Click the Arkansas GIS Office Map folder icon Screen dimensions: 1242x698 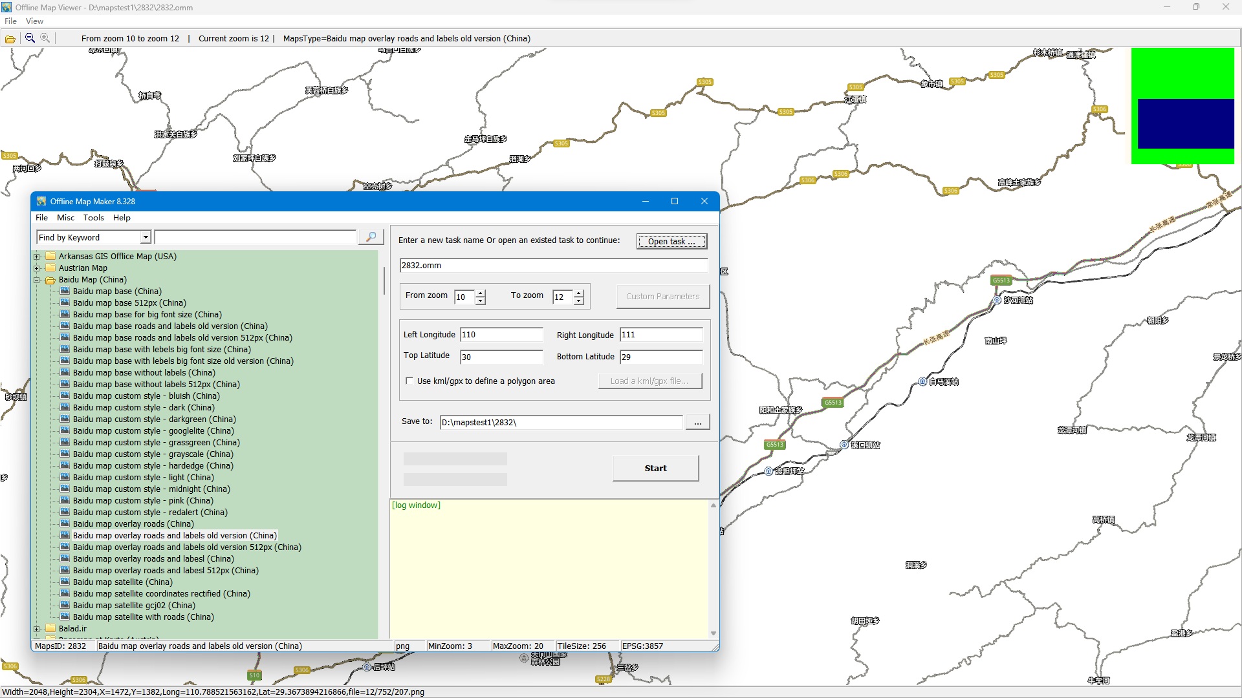[x=50, y=256]
